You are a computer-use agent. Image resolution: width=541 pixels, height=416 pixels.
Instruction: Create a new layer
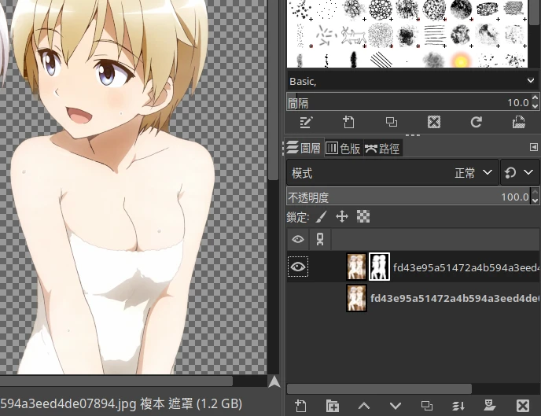coord(300,406)
